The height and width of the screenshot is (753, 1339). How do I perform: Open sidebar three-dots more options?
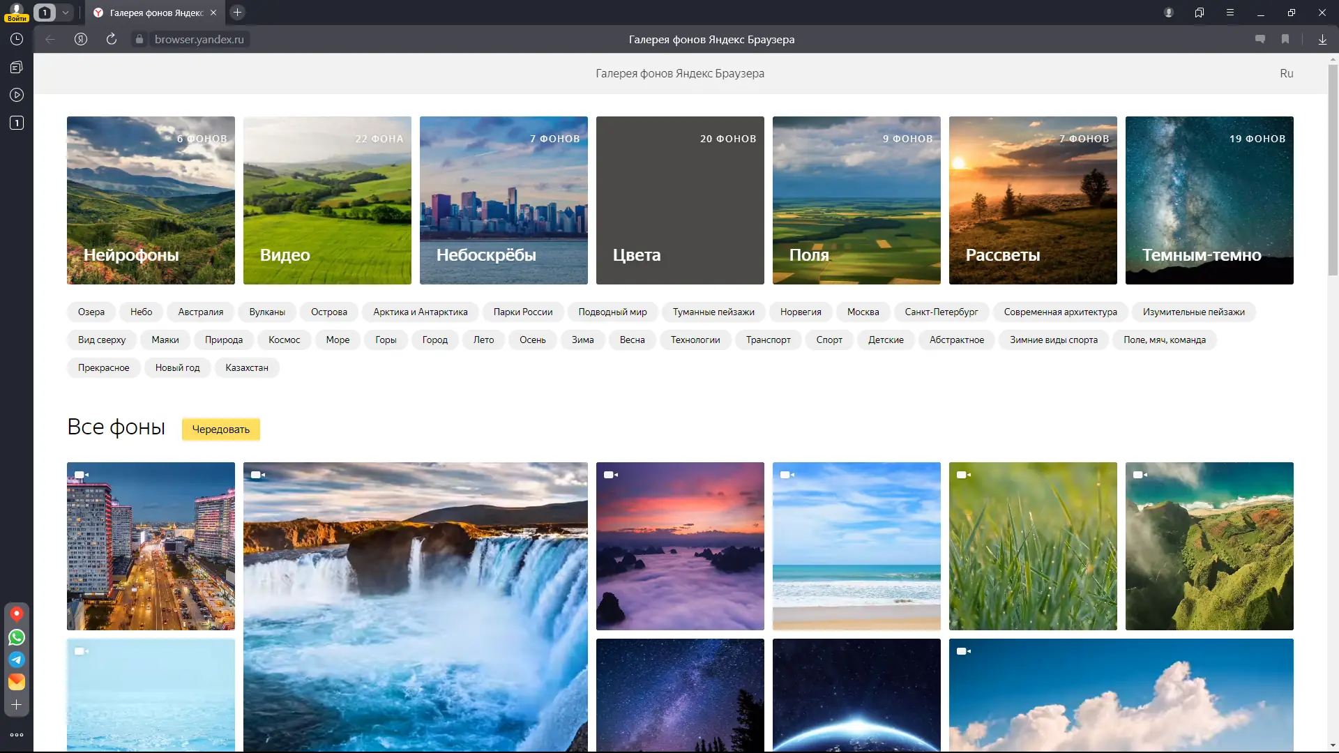coord(17,735)
